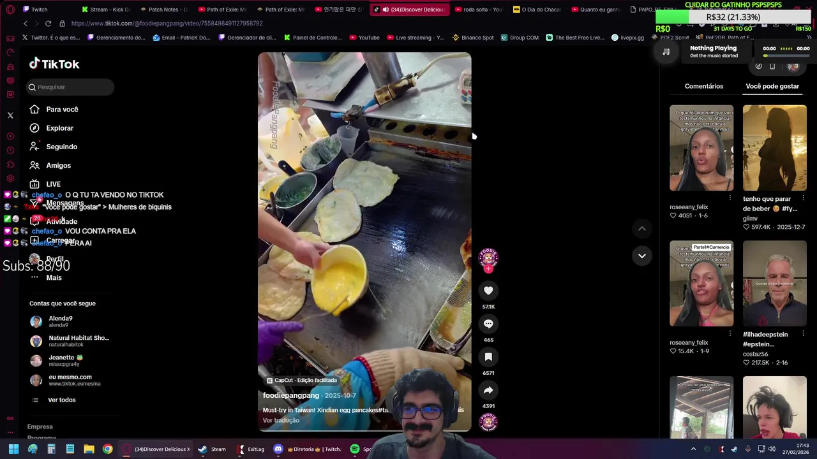Open the foodiepangpang username link
This screenshot has width=817, height=459.
(291, 395)
